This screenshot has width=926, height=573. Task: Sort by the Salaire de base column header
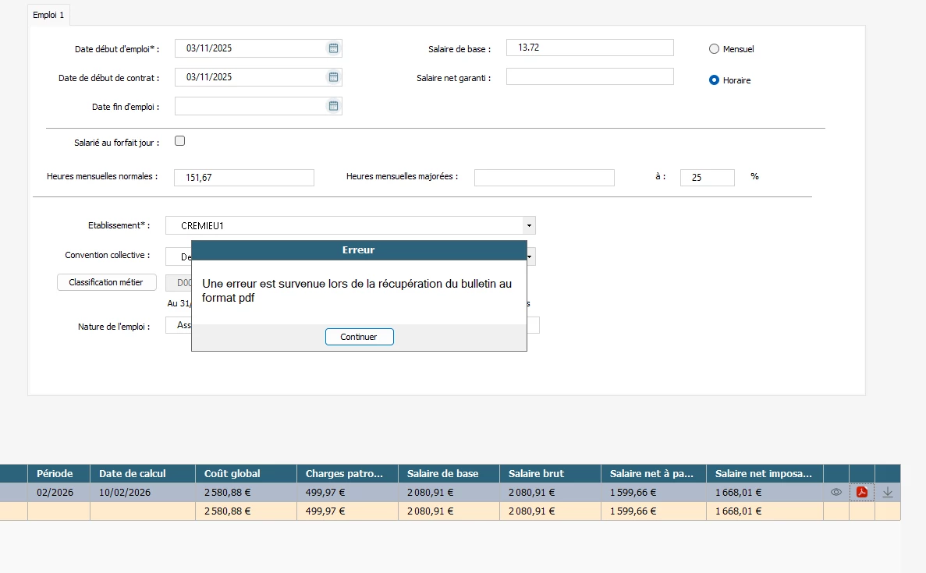pos(449,473)
